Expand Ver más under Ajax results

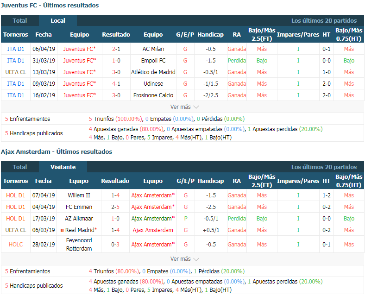point(184,259)
